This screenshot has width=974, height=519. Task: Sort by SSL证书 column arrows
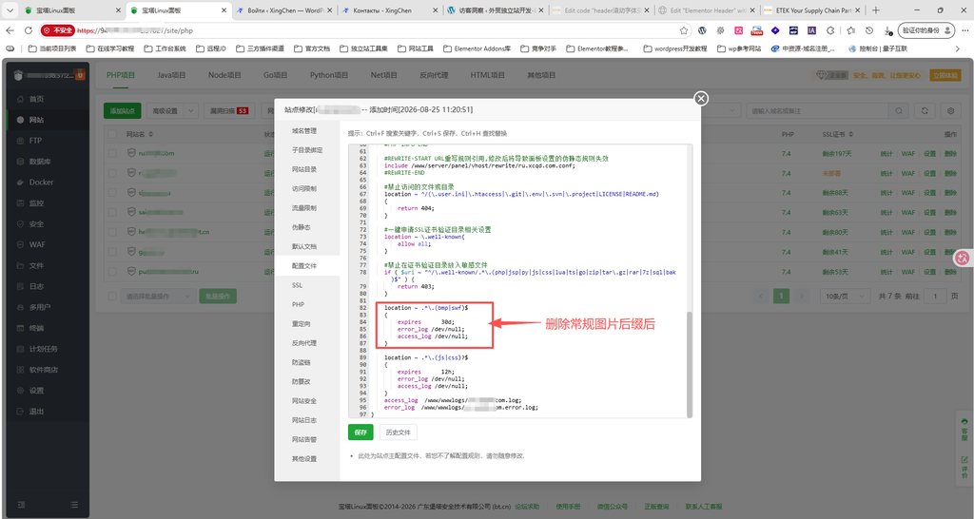click(851, 134)
